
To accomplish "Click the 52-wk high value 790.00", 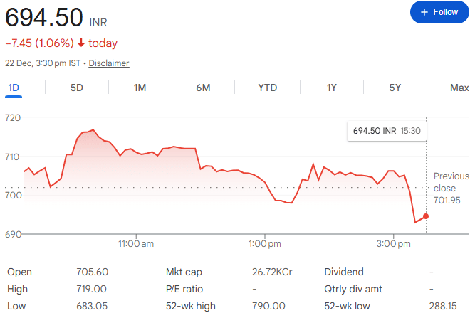I will pyautogui.click(x=268, y=306).
